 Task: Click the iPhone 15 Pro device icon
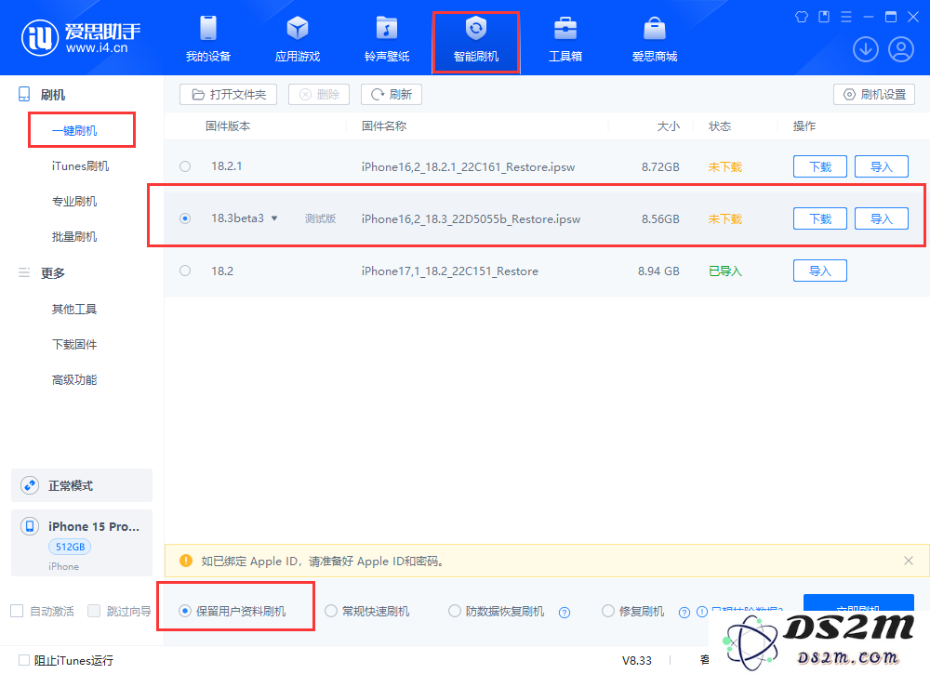pyautogui.click(x=30, y=526)
